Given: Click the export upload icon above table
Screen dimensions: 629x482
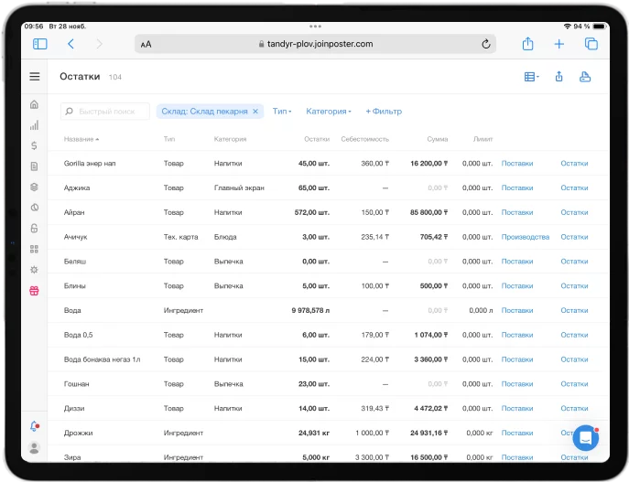Looking at the screenshot, I should tap(559, 77).
